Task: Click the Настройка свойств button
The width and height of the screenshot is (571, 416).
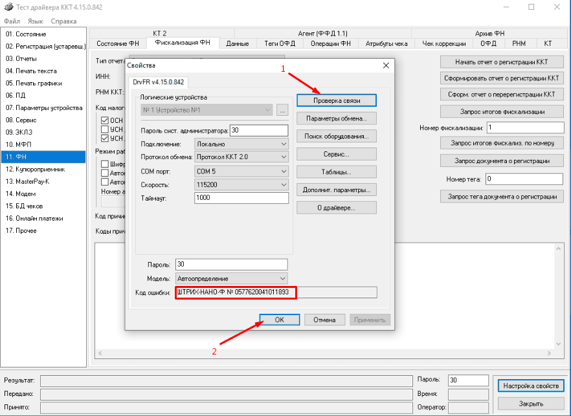Action: (528, 386)
